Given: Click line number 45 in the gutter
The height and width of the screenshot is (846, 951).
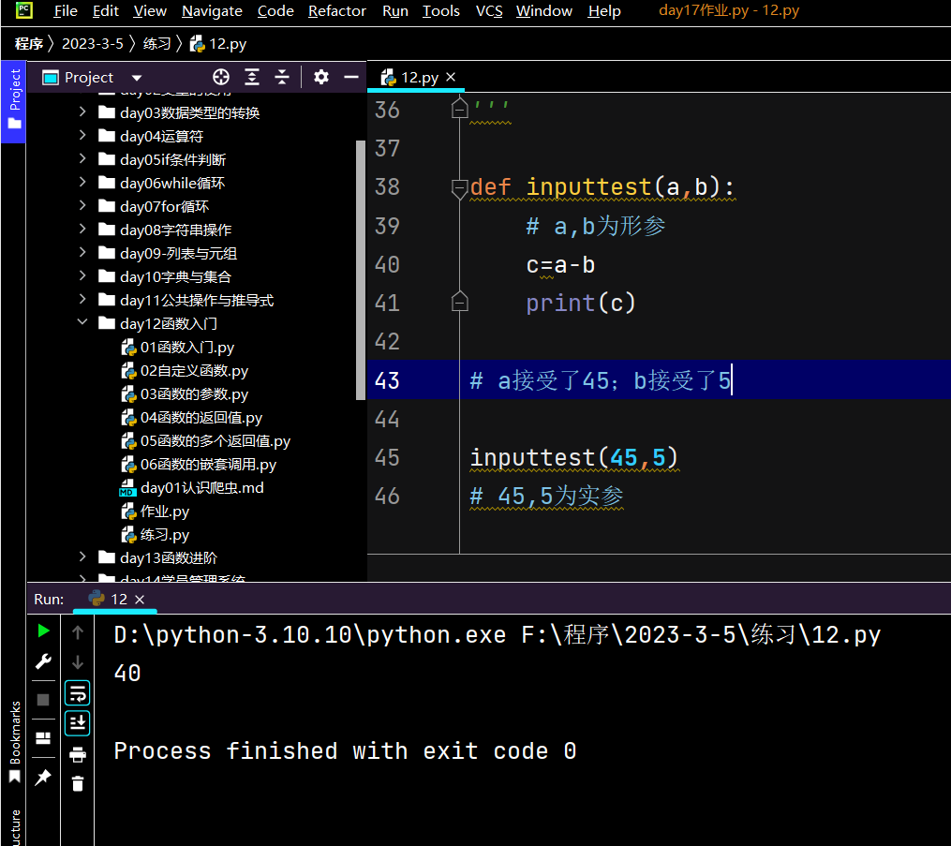Looking at the screenshot, I should [x=387, y=458].
